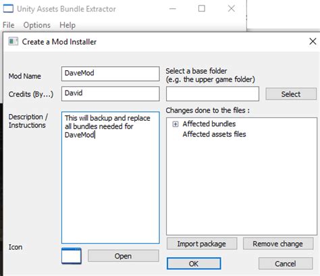Click the Remove change button
This screenshot has width=320, height=276.
[278, 244]
